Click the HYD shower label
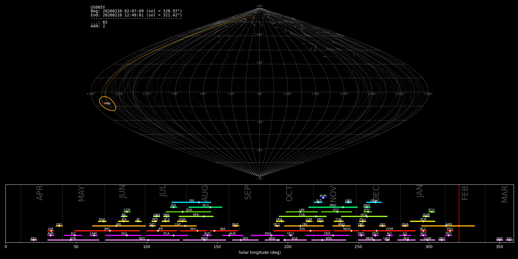The width and height of the screenshot is (518, 259). [364, 215]
